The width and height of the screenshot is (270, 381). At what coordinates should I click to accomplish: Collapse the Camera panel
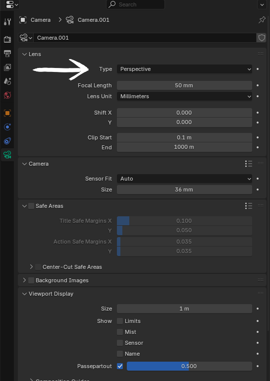coord(24,164)
